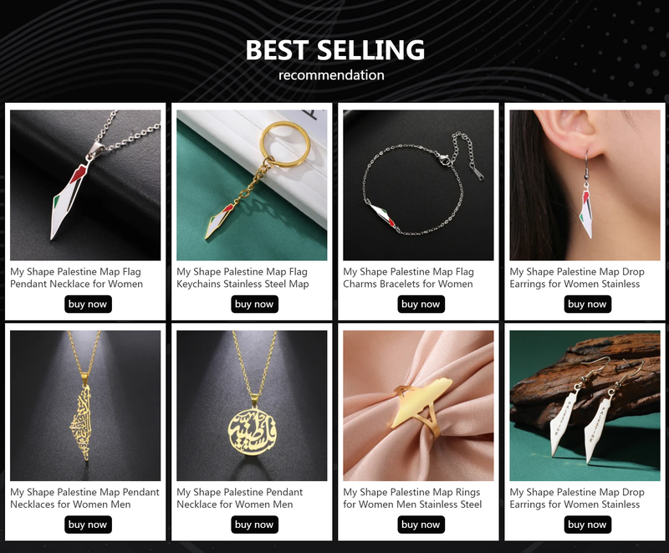Viewport: 669px width, 553px height.
Task: Open the 'Keychains Stainless Steel Map' title link
Action: (x=243, y=278)
